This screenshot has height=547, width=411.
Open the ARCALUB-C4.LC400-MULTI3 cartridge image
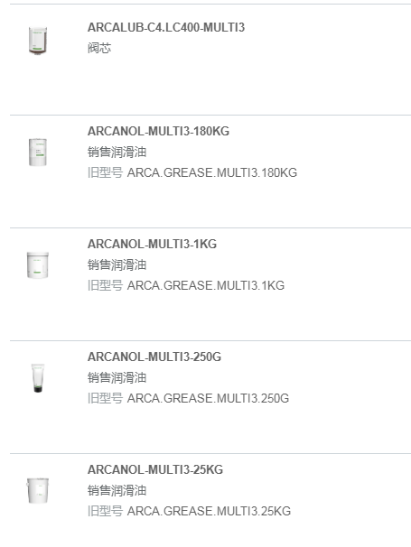pyautogui.click(x=37, y=41)
